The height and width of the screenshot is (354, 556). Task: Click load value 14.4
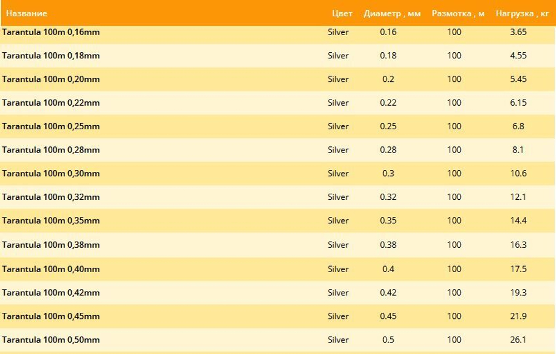(x=518, y=220)
